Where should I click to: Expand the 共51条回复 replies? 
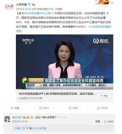(x=41, y=128)
